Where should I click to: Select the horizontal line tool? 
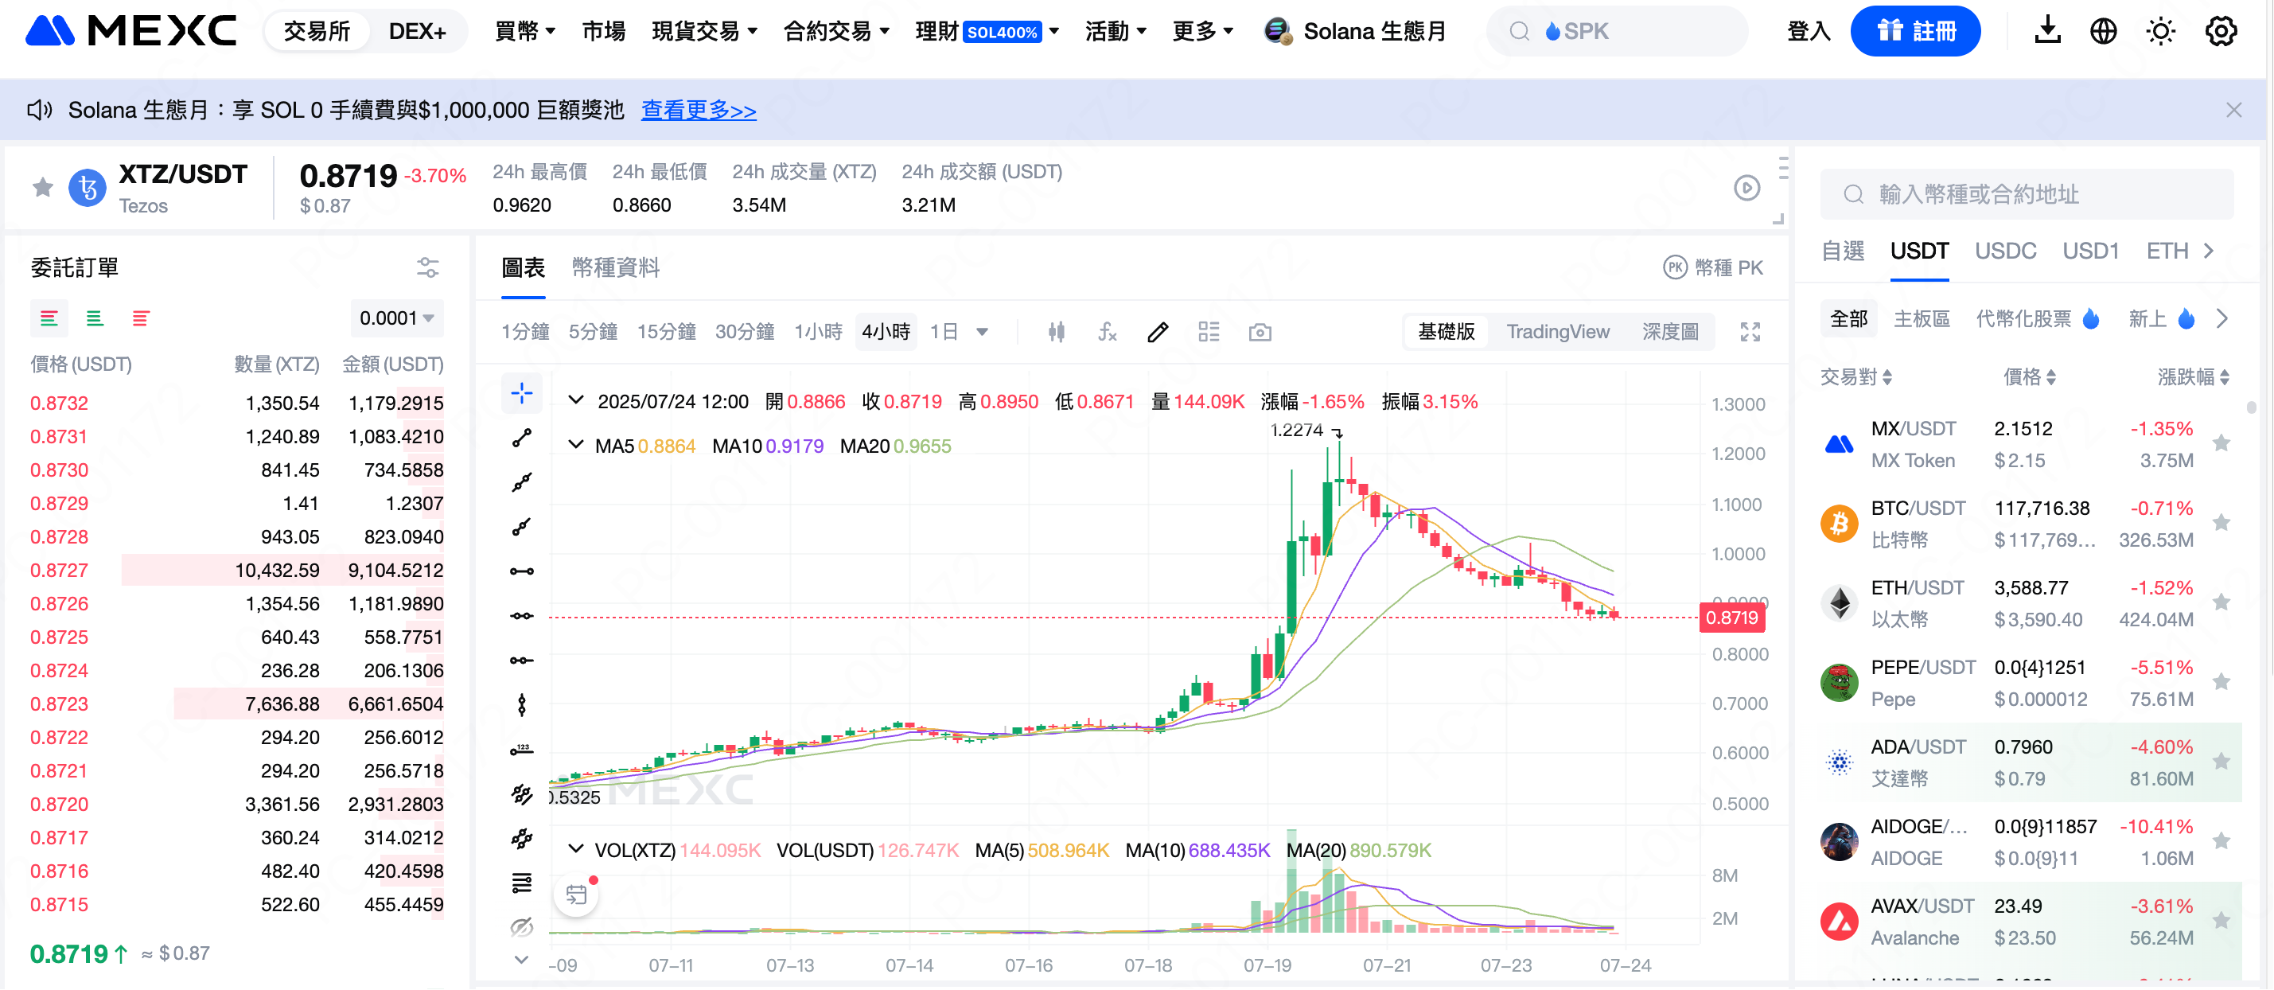[522, 571]
